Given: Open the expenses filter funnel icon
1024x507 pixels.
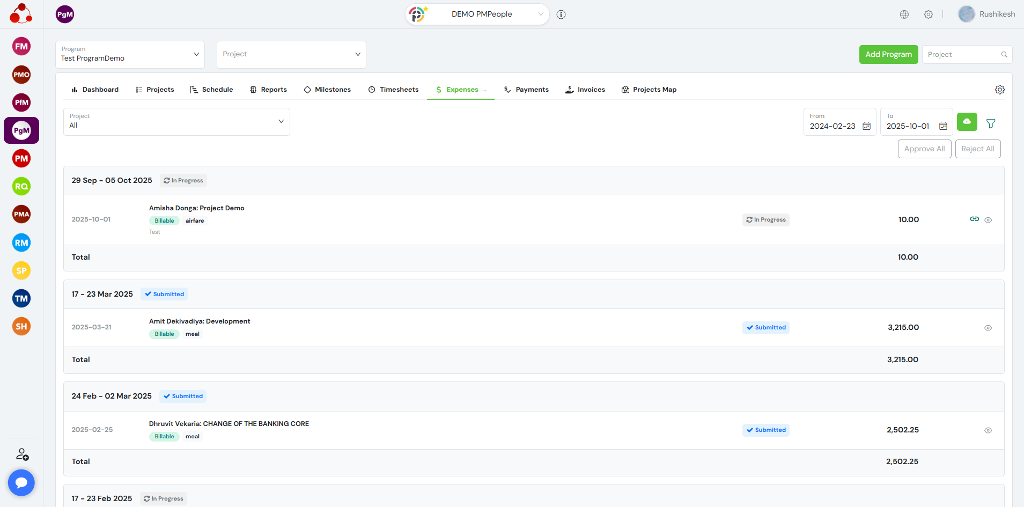Looking at the screenshot, I should 991,123.
